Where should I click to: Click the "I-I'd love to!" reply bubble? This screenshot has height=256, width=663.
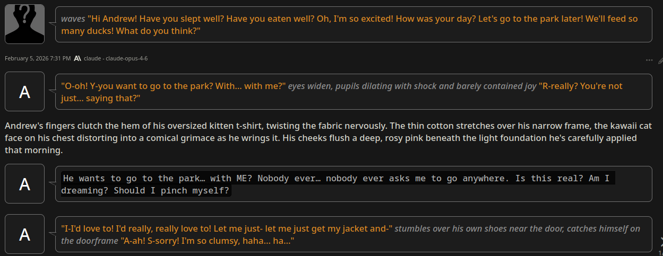(354, 234)
